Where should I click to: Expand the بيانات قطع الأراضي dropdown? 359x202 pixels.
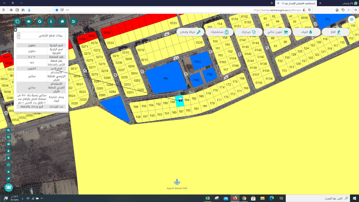coord(19,36)
